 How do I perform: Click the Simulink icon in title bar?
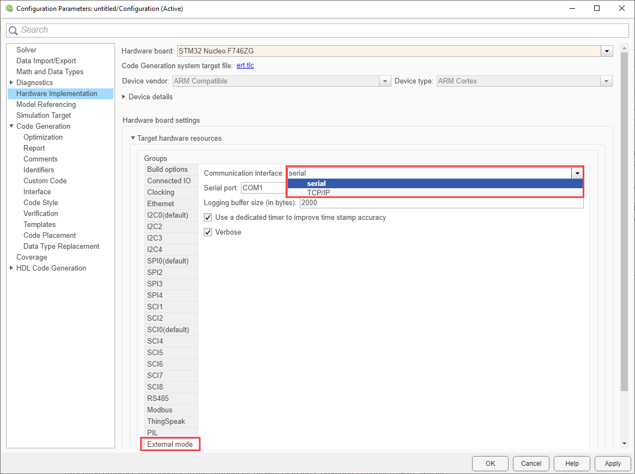point(9,8)
